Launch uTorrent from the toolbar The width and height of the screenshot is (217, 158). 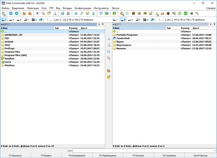pos(180,13)
